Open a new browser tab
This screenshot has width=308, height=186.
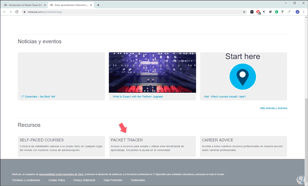tap(98, 5)
